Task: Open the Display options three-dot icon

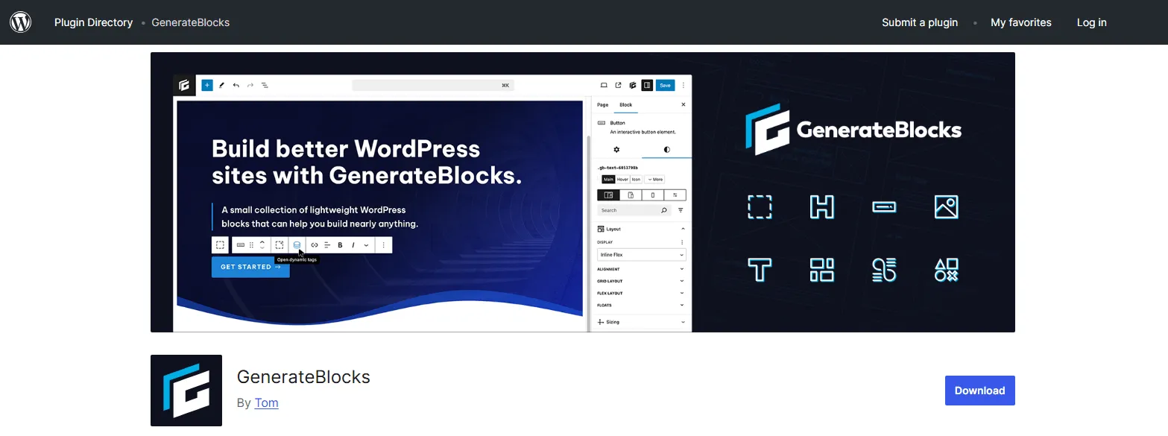Action: [x=682, y=242]
